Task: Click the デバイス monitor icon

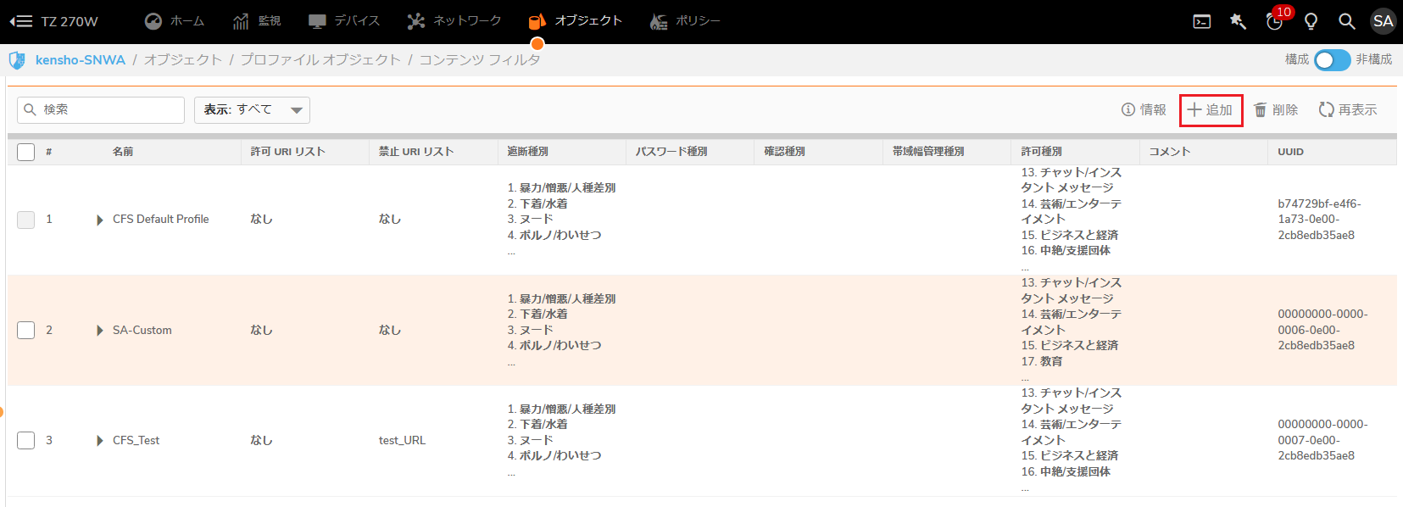Action: click(317, 21)
